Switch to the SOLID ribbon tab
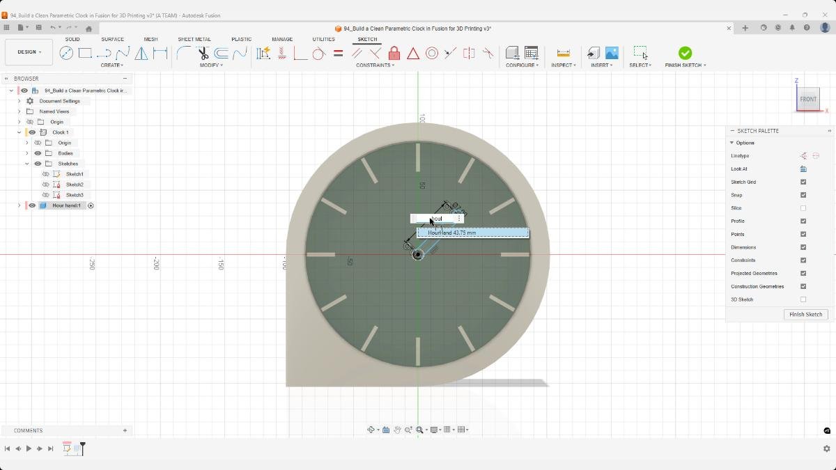Image resolution: width=836 pixels, height=470 pixels. coord(72,39)
